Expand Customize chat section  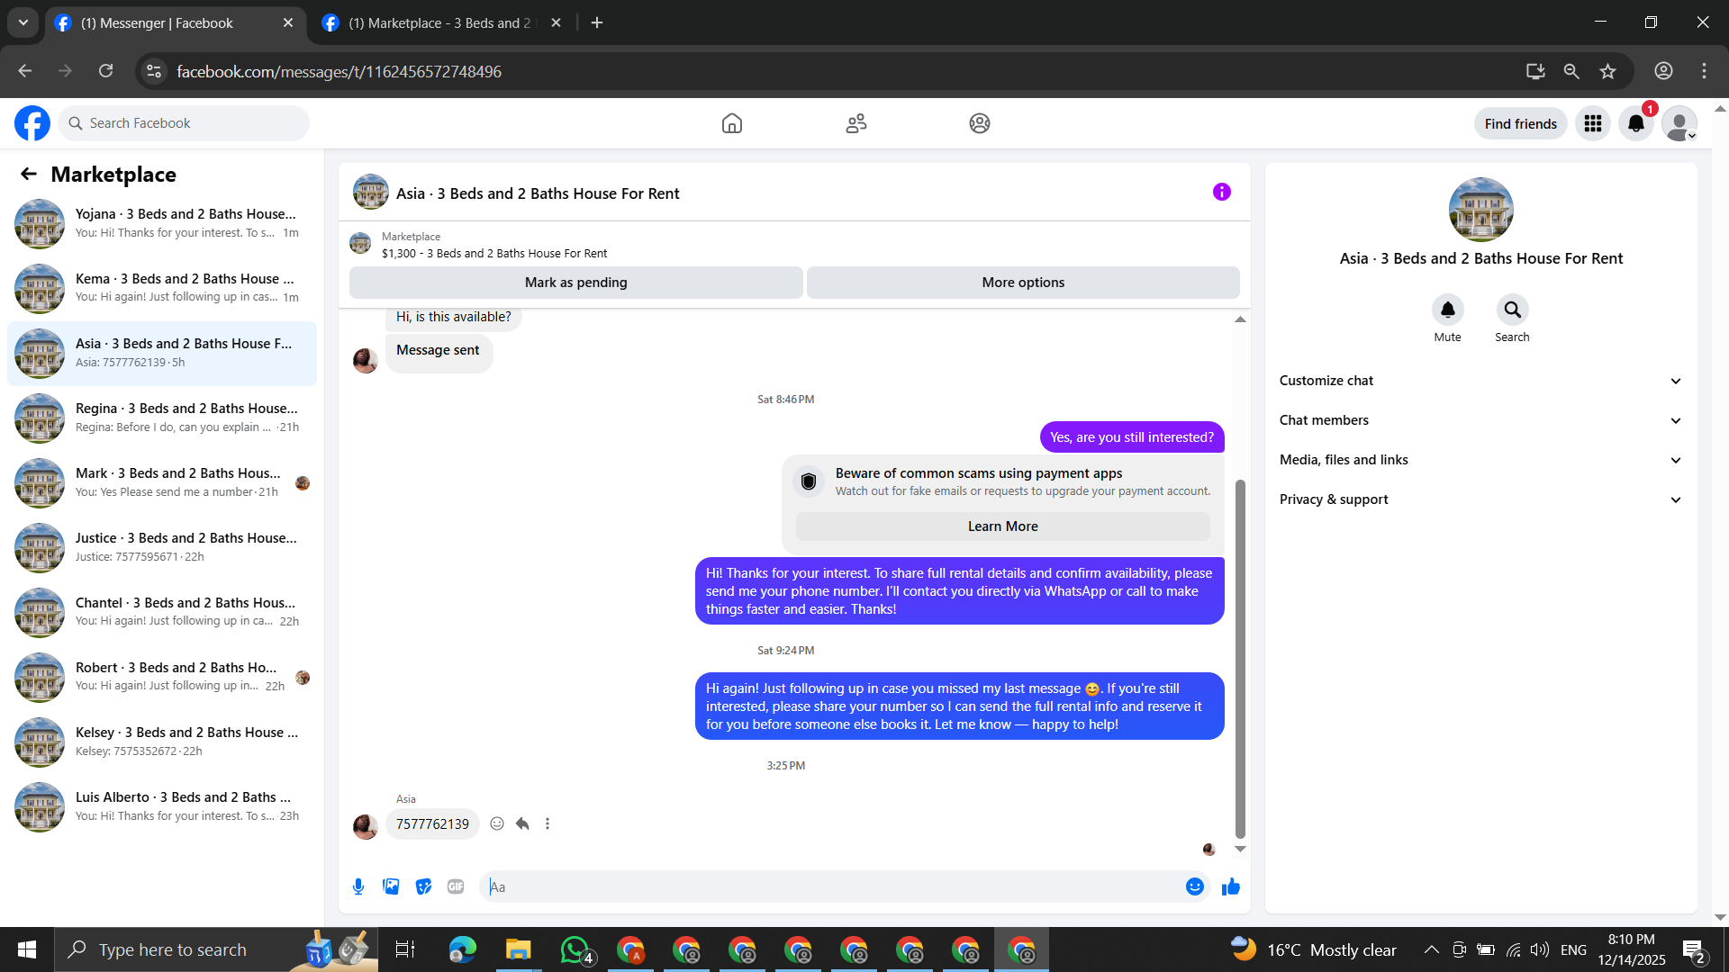(1480, 381)
